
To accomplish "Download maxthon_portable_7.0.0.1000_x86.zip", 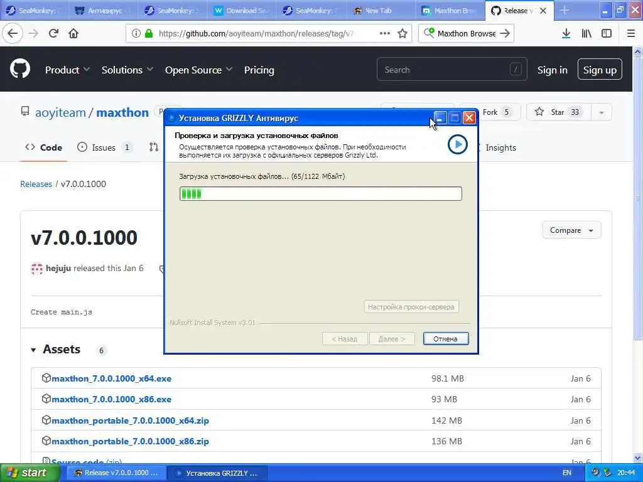I will tap(130, 441).
